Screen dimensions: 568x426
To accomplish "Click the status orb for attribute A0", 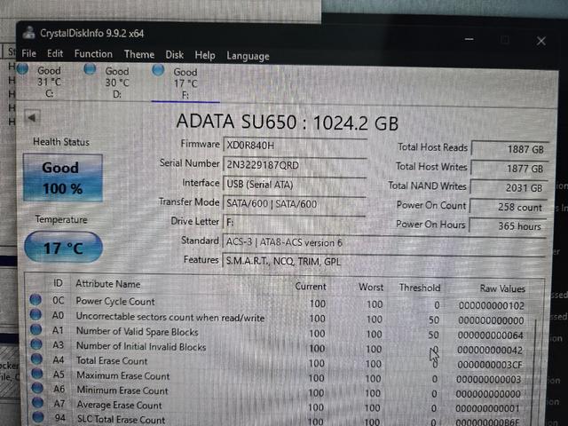I will [x=35, y=314].
